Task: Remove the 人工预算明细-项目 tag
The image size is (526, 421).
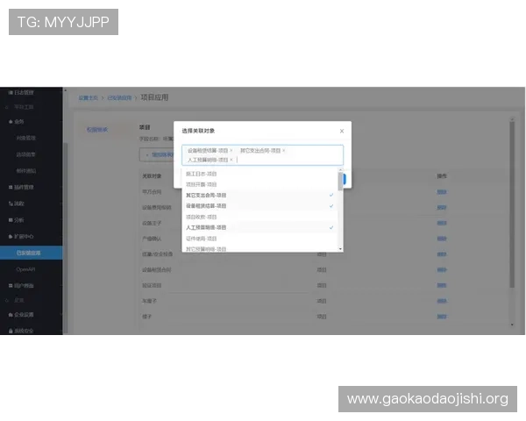Action: pos(231,160)
